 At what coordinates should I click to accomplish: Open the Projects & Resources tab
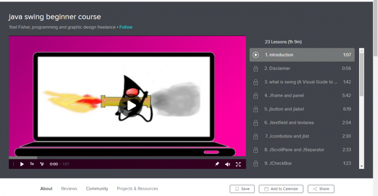pos(138,189)
